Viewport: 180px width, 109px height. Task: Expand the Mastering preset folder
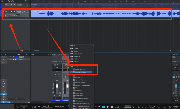pyautogui.click(x=71, y=56)
